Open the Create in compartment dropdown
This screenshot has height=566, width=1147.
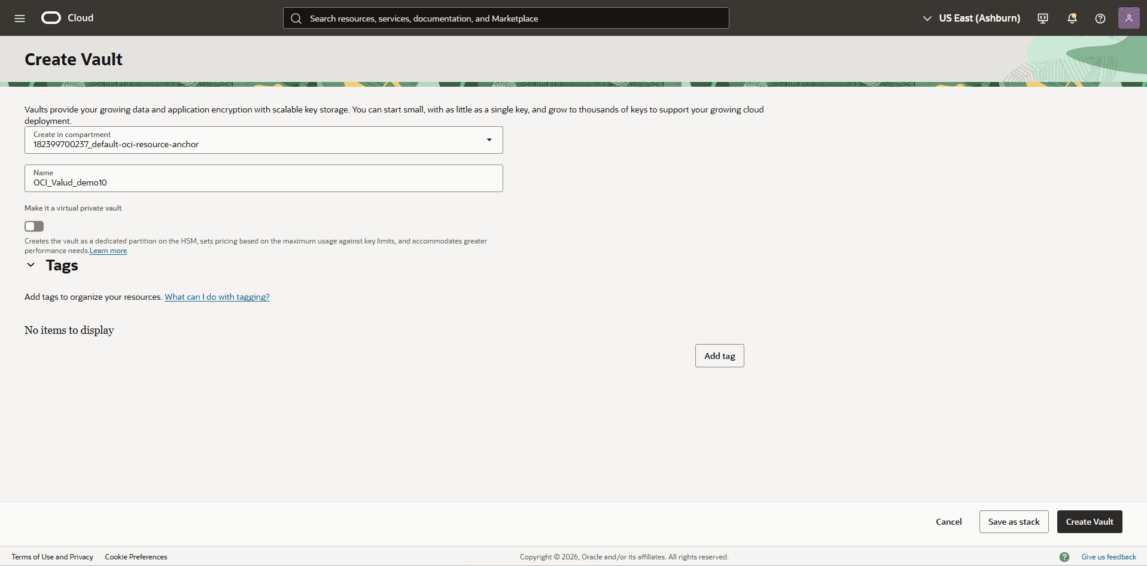click(264, 140)
